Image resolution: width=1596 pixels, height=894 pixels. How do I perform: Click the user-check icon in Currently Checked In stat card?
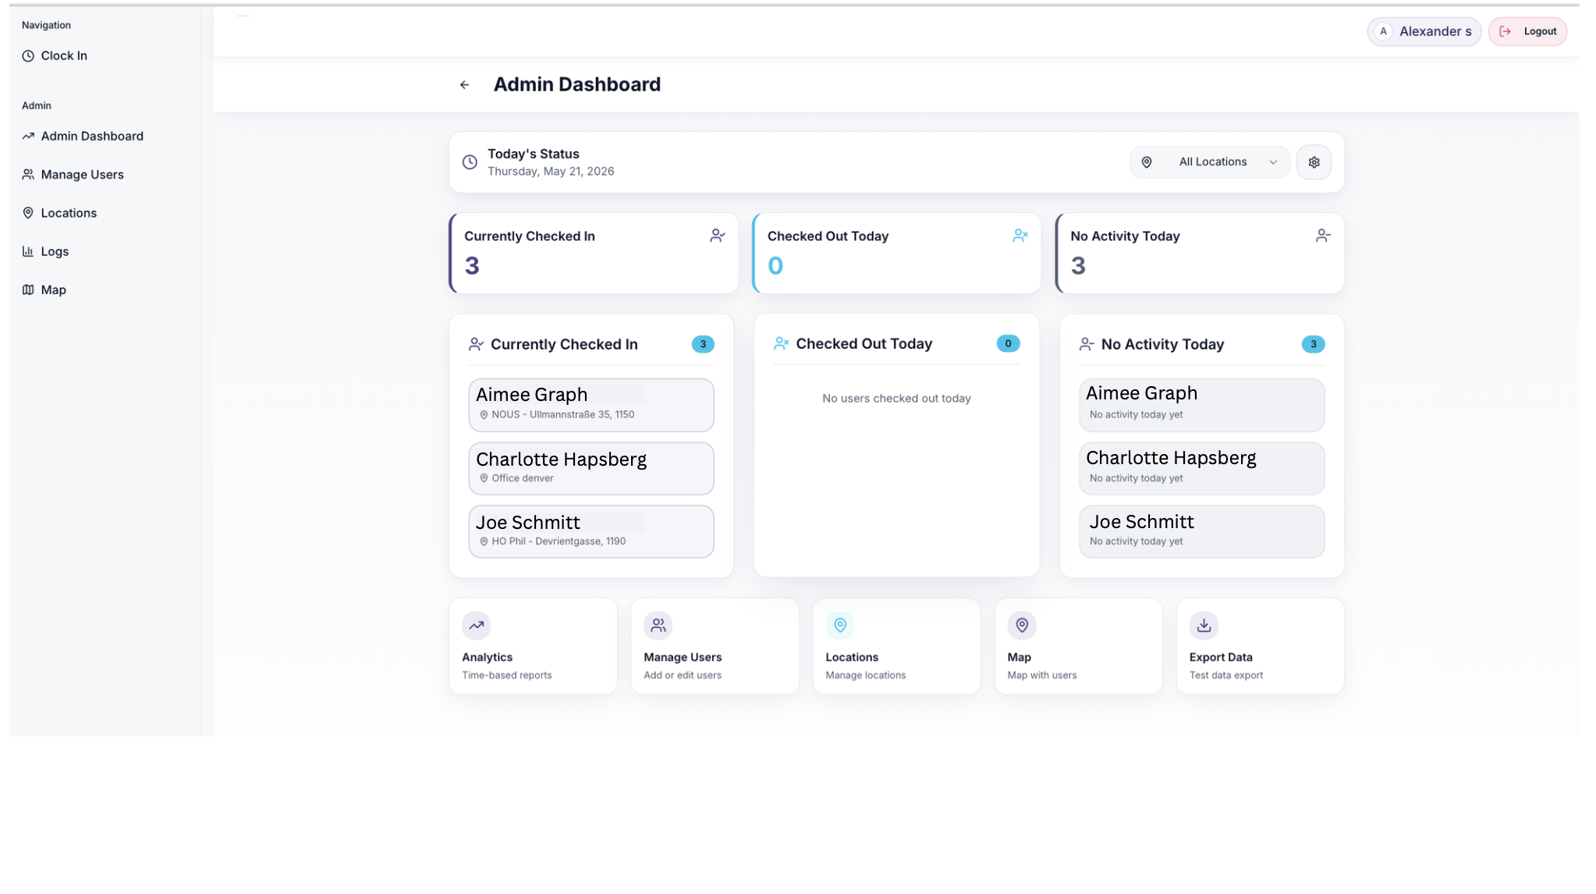pyautogui.click(x=718, y=236)
